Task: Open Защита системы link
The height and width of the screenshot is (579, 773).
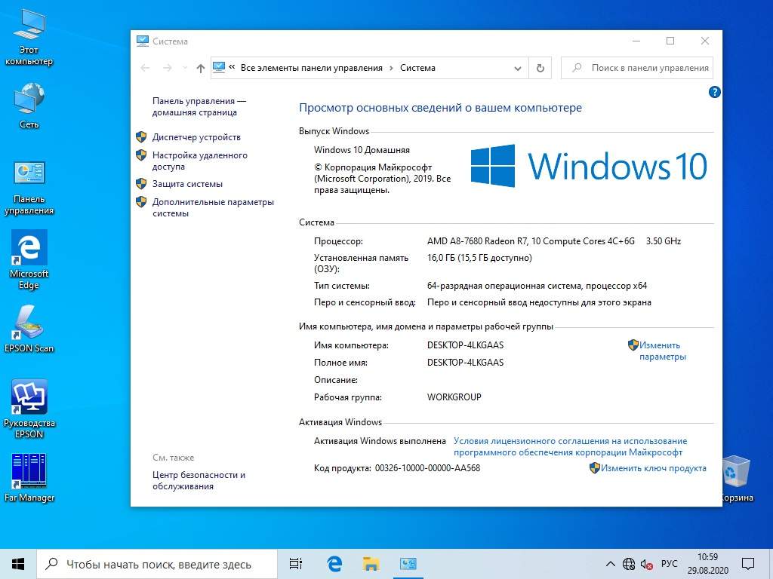Action: 187,184
